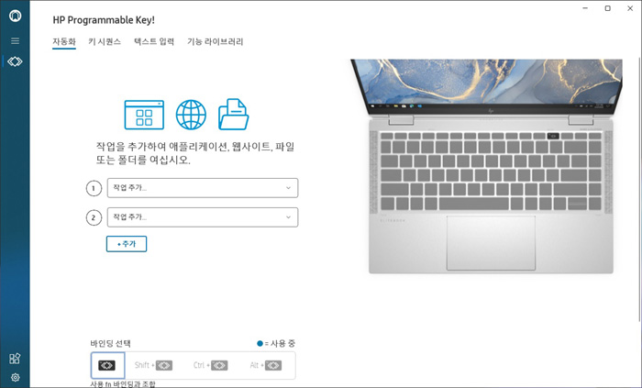Image resolution: width=642 pixels, height=388 pixels.
Task: Click the website globe icon
Action: pos(191,115)
